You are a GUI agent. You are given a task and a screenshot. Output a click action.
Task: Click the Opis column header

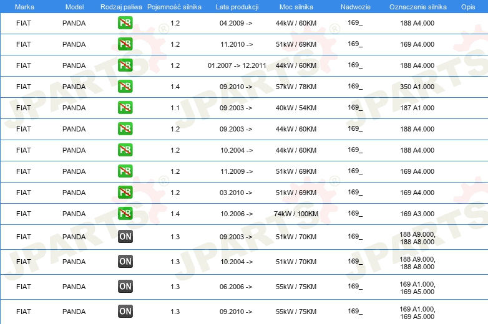(x=468, y=7)
